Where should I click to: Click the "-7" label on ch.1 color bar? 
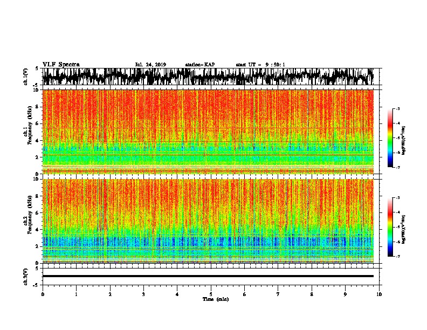(x=398, y=167)
